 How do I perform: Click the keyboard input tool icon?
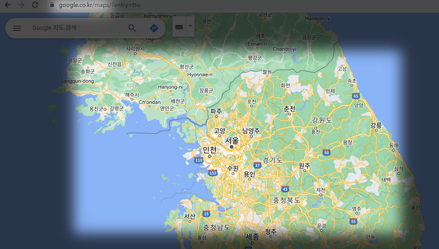[179, 27]
